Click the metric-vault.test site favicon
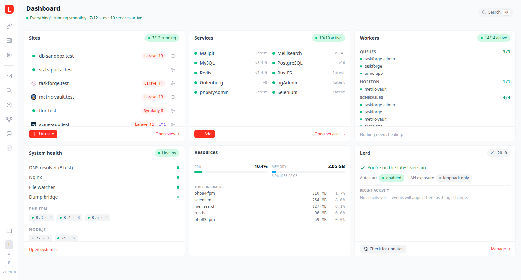This screenshot has width=521, height=280. (34, 97)
